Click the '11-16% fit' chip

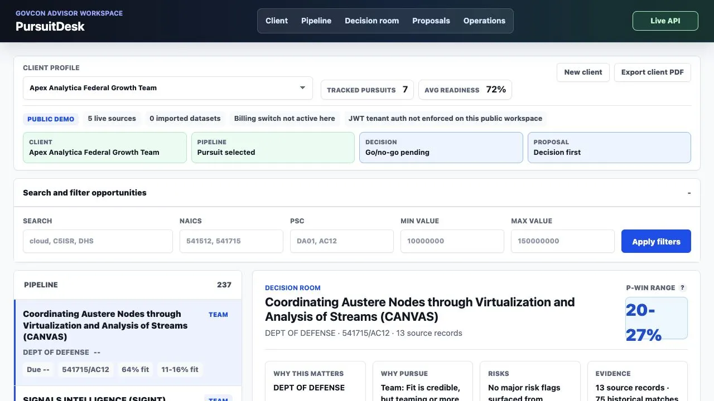tap(180, 369)
